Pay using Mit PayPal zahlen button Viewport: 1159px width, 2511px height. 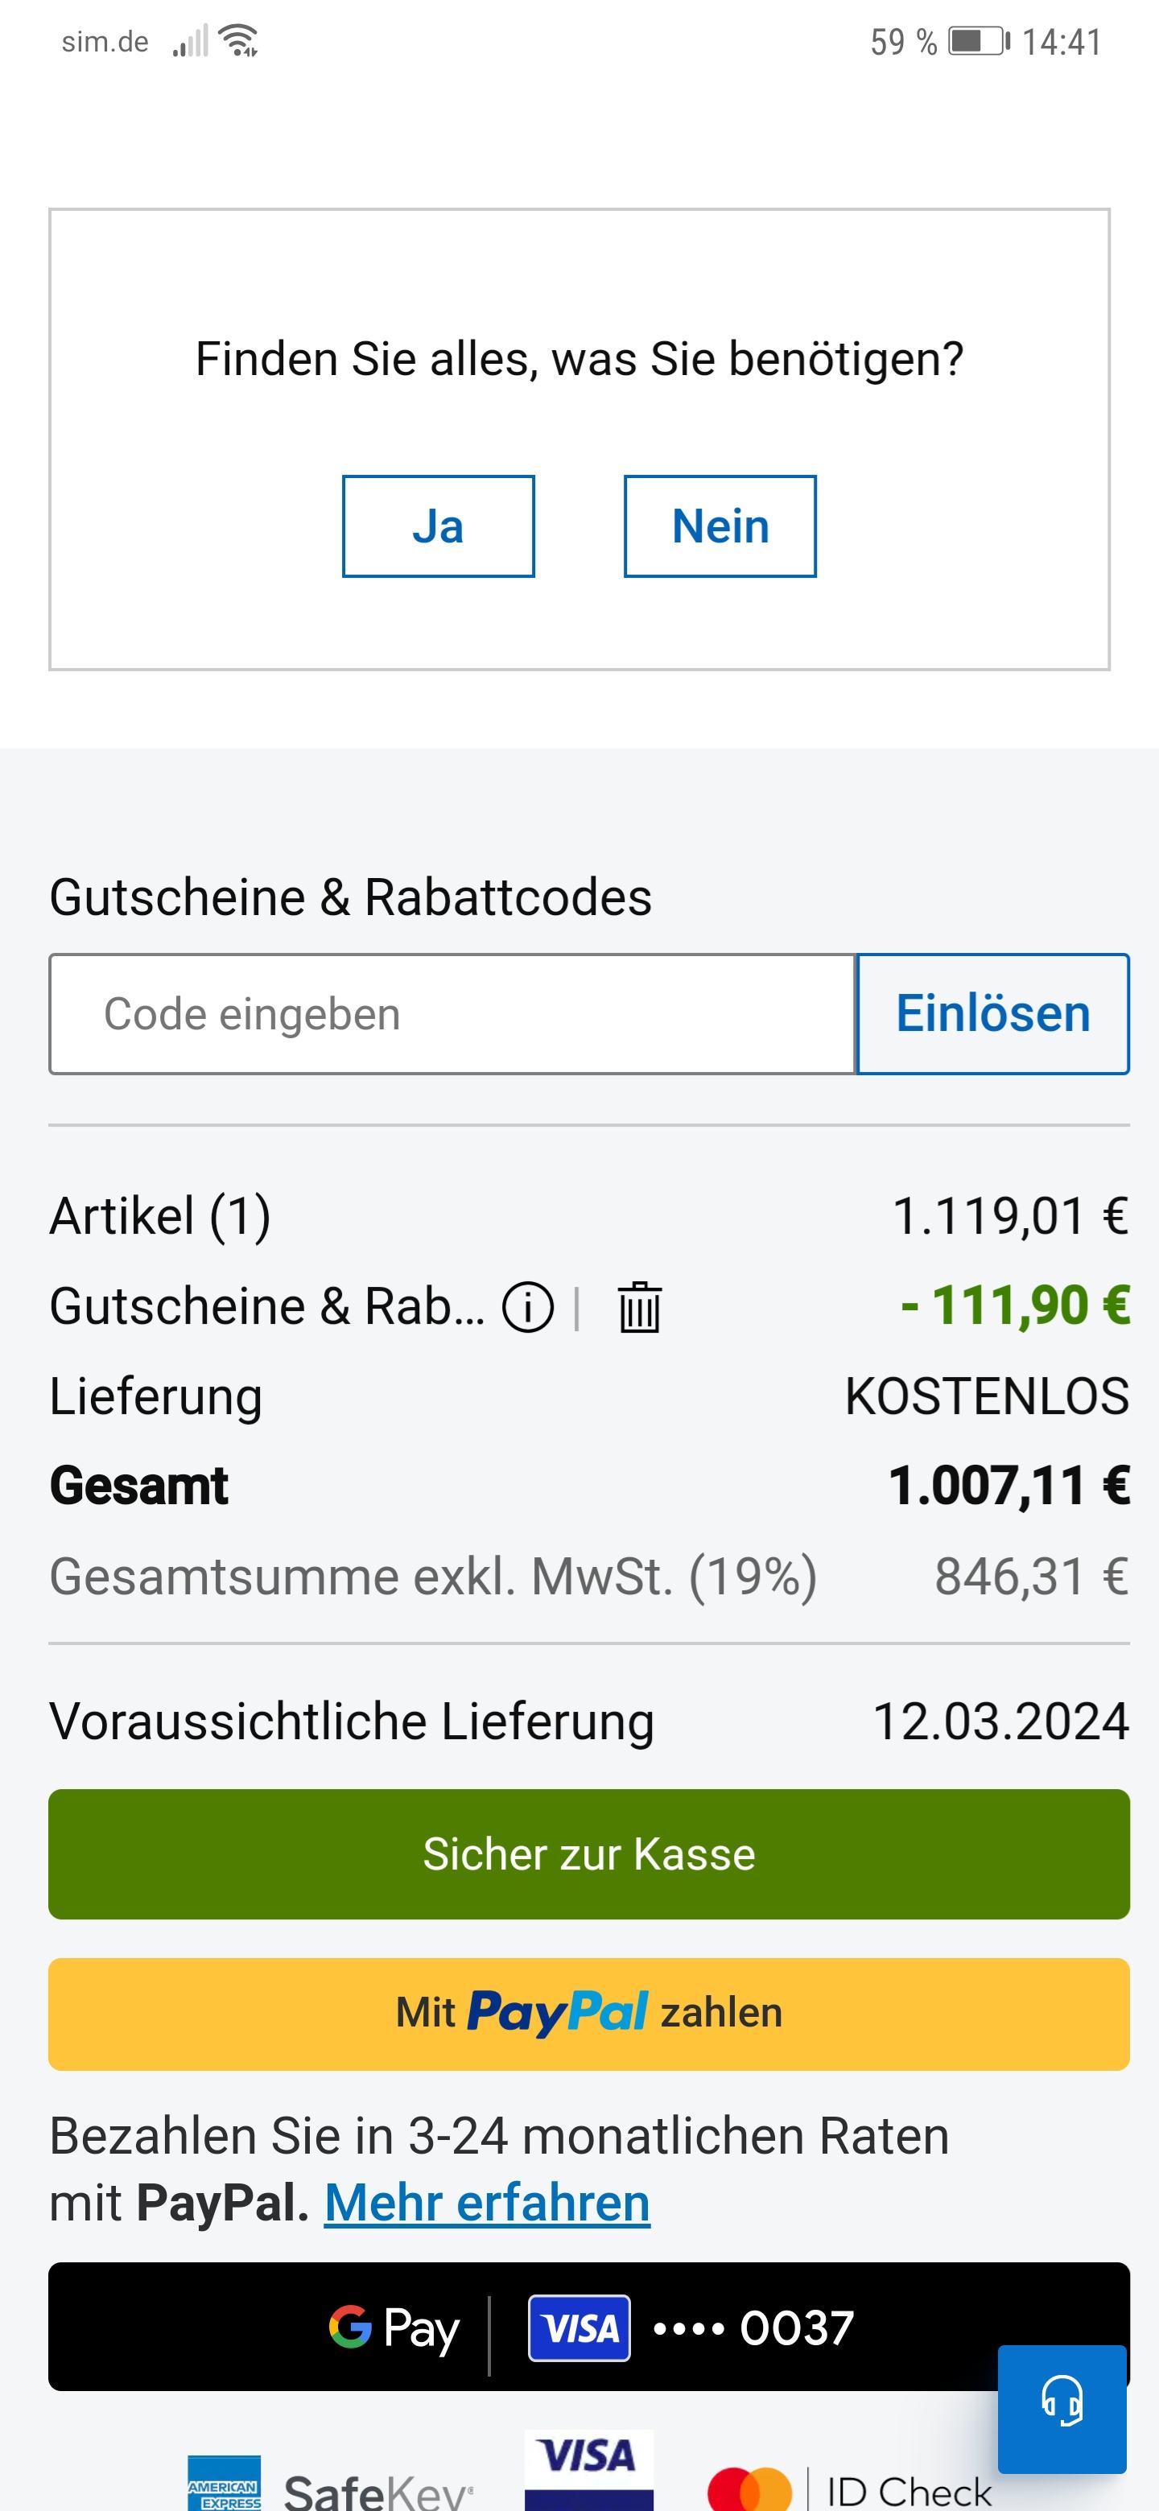click(589, 2013)
